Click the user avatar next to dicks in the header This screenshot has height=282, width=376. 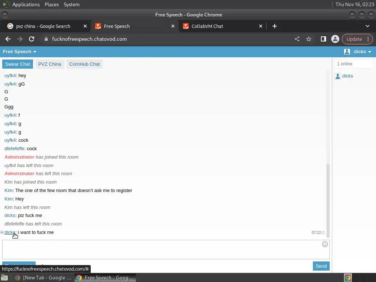point(347,52)
